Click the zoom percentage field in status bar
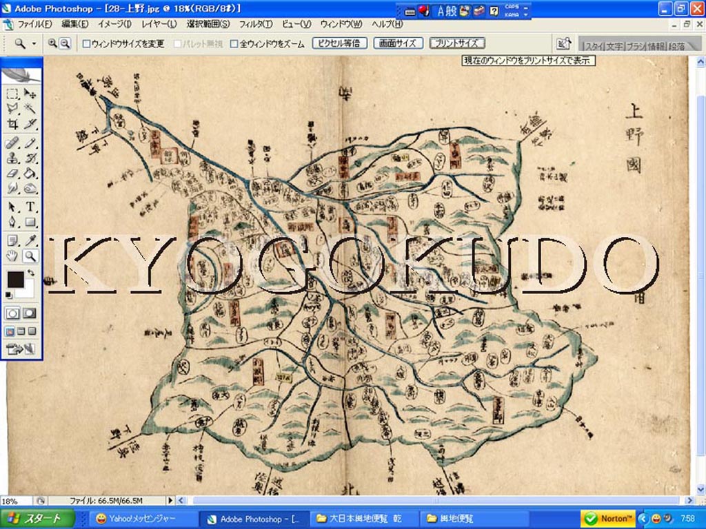The height and width of the screenshot is (529, 706). [x=16, y=501]
